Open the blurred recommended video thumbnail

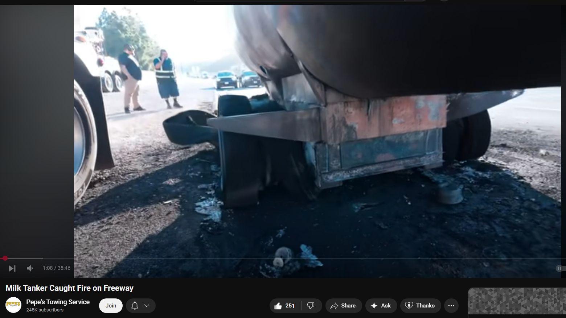click(x=517, y=302)
